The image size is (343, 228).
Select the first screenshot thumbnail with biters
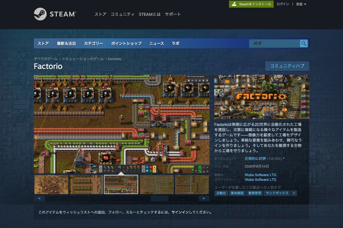(x=51, y=184)
